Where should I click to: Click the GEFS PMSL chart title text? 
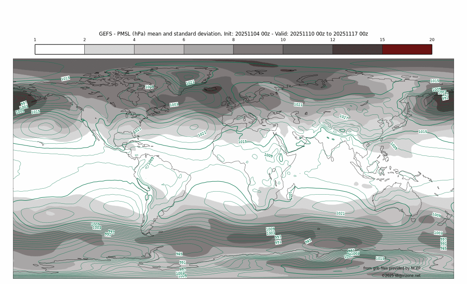point(233,34)
